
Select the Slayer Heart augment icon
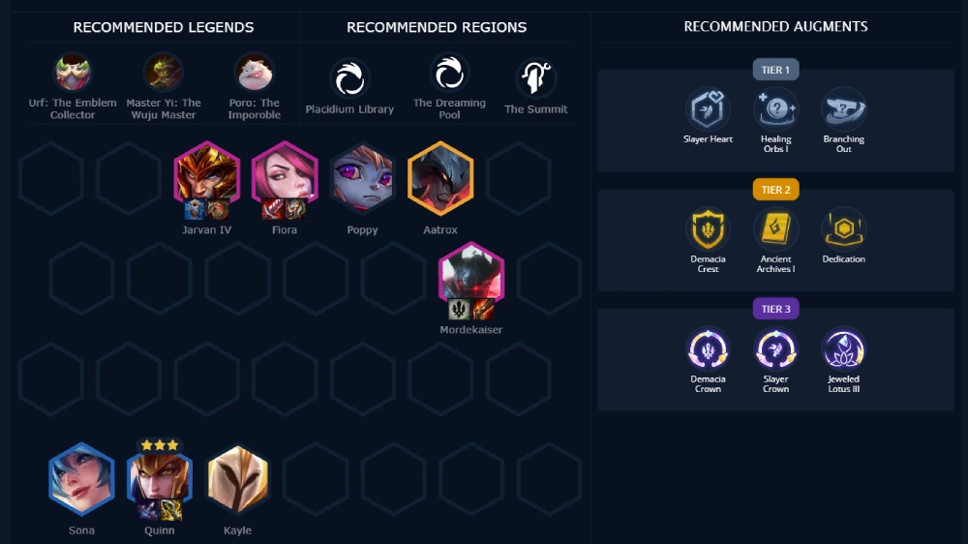(708, 109)
